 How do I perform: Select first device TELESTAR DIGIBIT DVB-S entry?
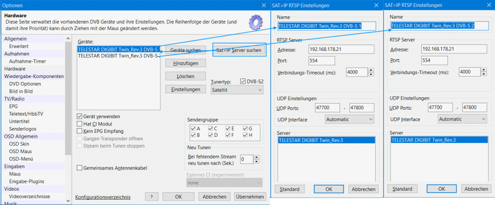coord(119,49)
